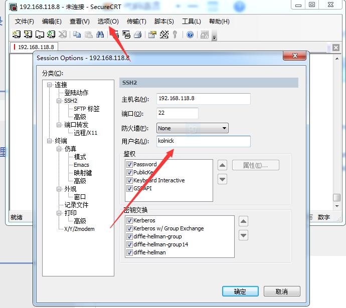Viewport: 346px width, 308px height.
Task: Open the 编辑(E) menu
Action: [52, 22]
